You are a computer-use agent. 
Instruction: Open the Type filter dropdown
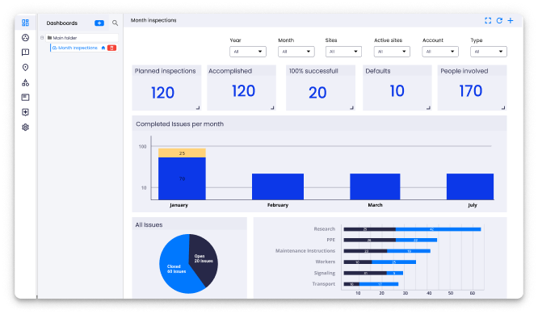point(489,52)
